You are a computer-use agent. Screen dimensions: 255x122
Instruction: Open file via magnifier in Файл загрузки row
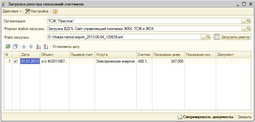click(x=208, y=37)
